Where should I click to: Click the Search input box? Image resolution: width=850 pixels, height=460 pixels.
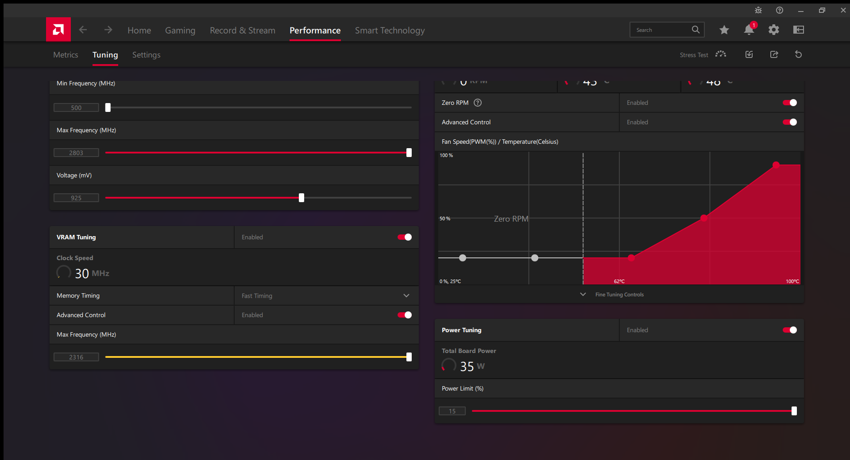click(x=667, y=30)
